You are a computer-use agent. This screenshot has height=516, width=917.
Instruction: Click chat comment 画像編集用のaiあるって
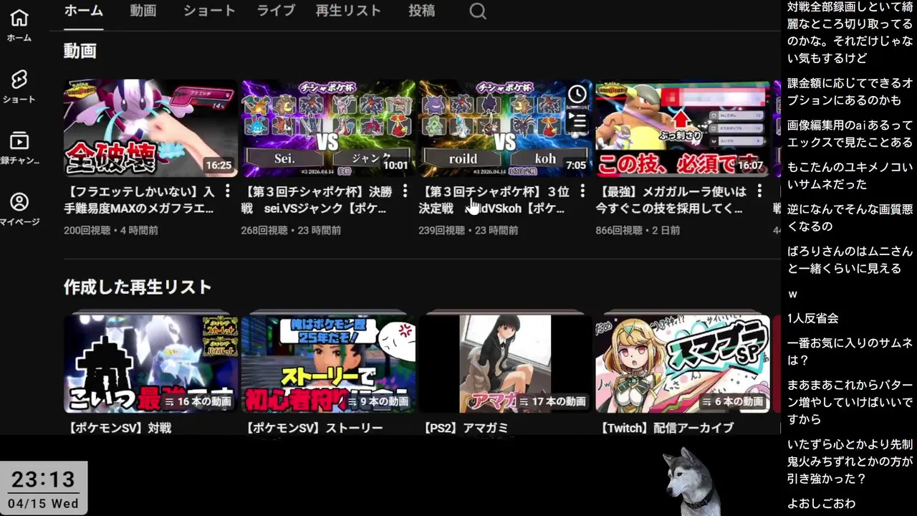850,134
